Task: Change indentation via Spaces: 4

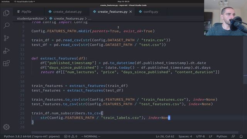Action: point(185,136)
